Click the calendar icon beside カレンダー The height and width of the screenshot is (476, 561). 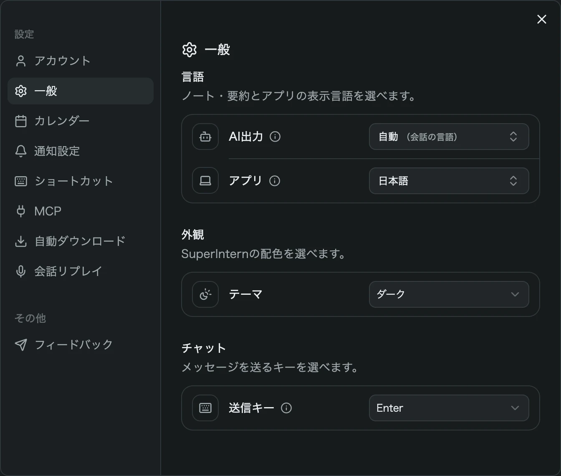21,121
